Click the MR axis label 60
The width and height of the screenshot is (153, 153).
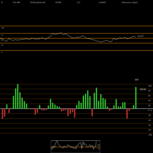click(x=149, y=96)
